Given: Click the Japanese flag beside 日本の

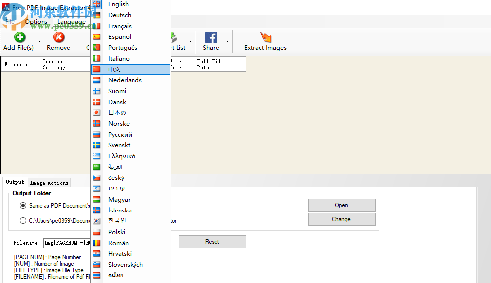Looking at the screenshot, I should coord(97,113).
